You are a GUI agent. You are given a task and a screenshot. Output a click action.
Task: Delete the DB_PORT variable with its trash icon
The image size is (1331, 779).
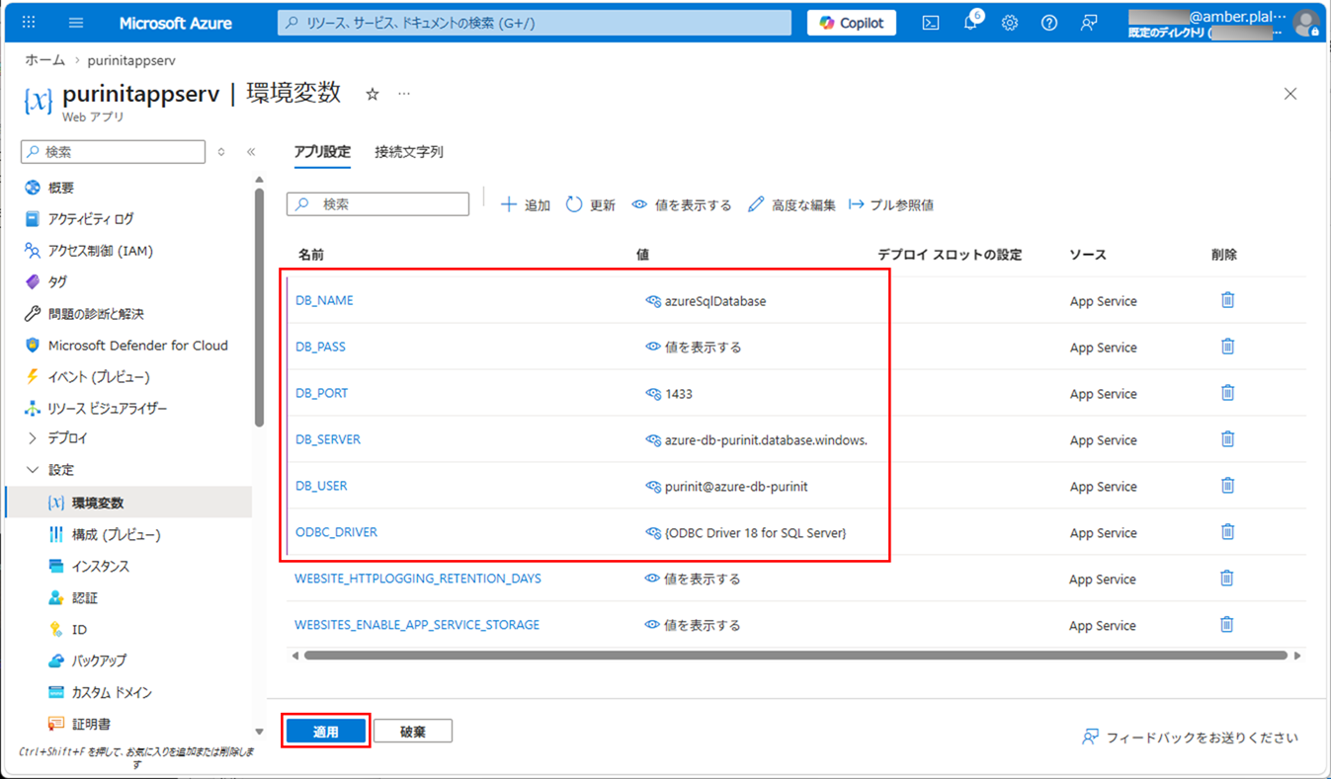[1226, 392]
